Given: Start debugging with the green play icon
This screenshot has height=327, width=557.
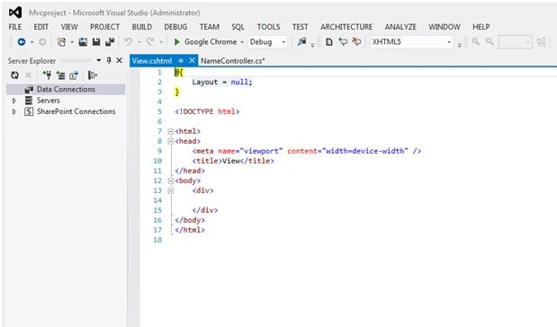Looking at the screenshot, I should (176, 42).
